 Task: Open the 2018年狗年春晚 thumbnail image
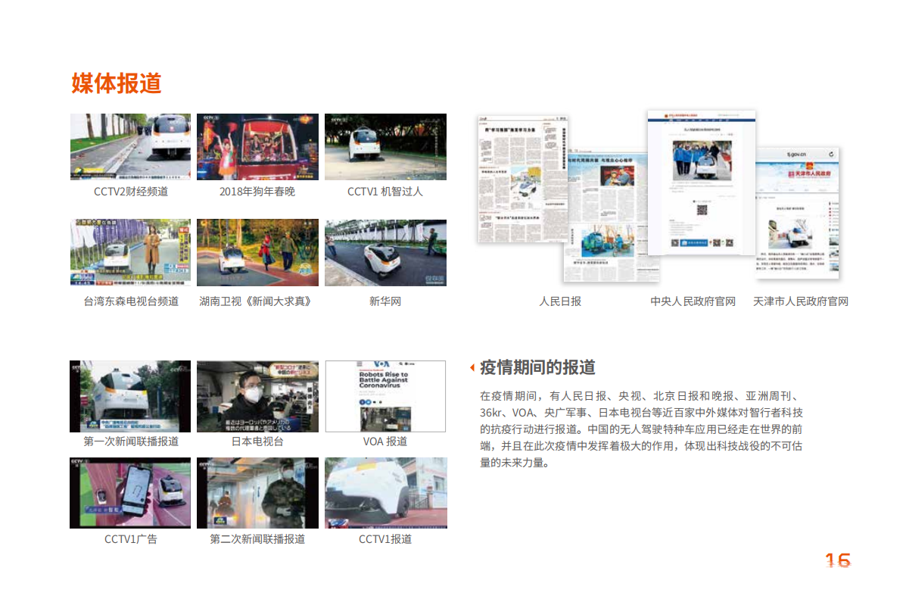coord(257,147)
